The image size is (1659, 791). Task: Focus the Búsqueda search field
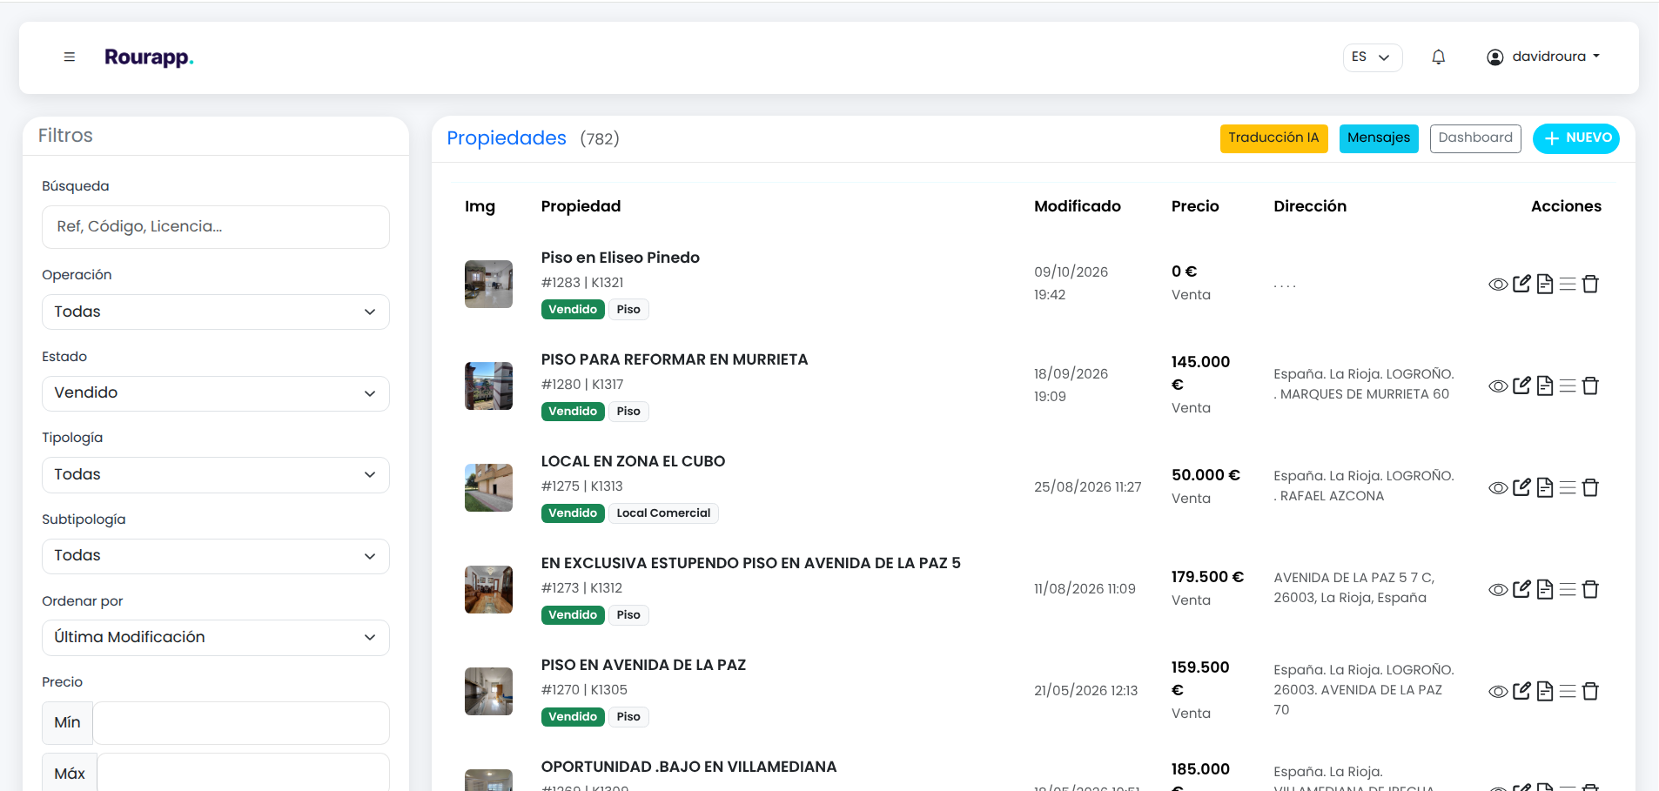(x=215, y=227)
